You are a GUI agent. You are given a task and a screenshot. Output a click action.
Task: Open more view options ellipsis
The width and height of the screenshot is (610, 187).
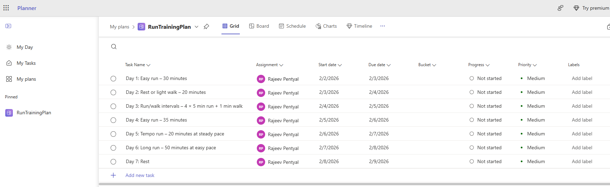(382, 26)
